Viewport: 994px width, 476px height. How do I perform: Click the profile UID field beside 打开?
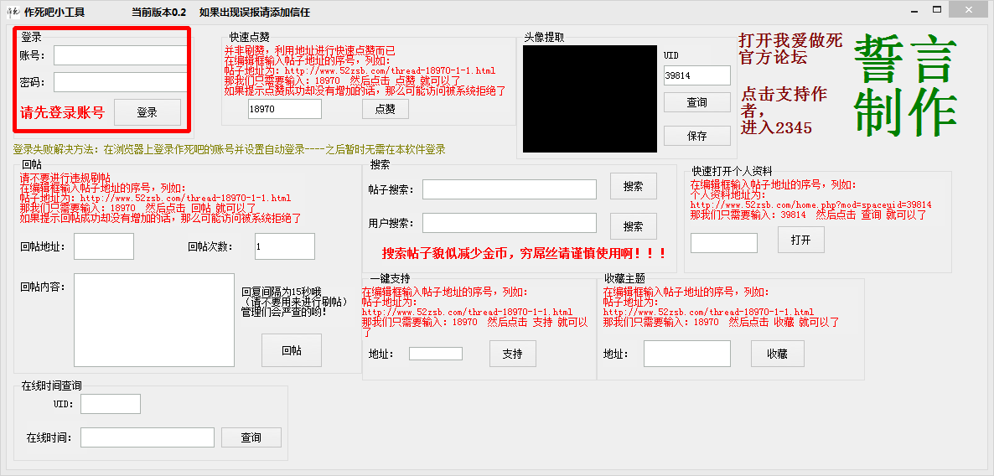tap(724, 243)
